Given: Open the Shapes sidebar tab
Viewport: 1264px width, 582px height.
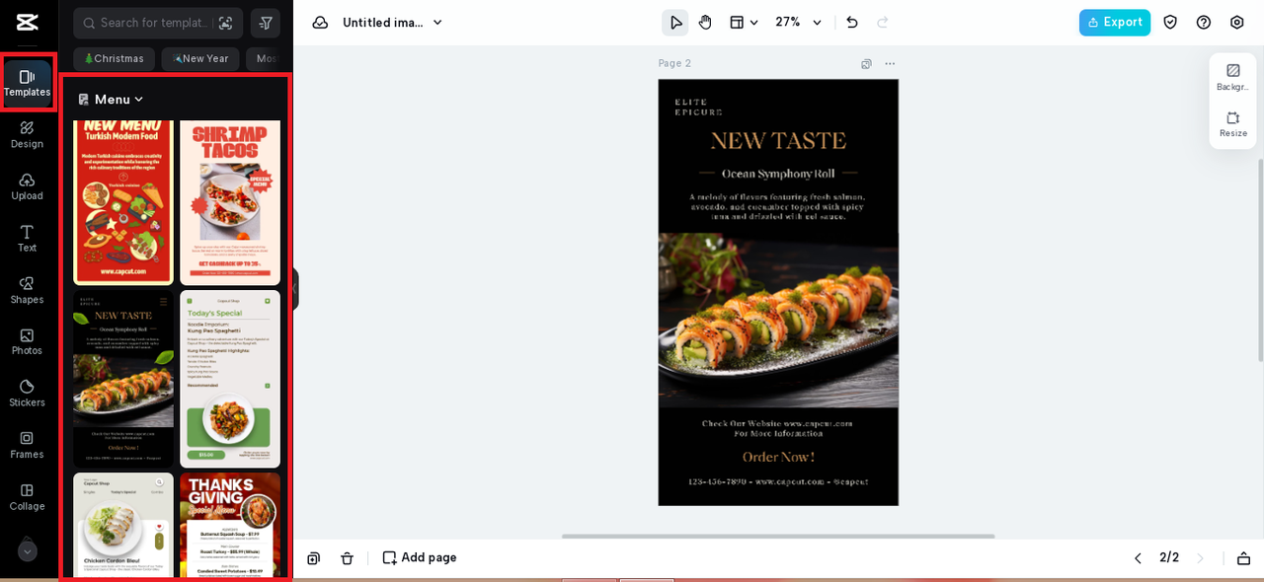Looking at the screenshot, I should [27, 290].
